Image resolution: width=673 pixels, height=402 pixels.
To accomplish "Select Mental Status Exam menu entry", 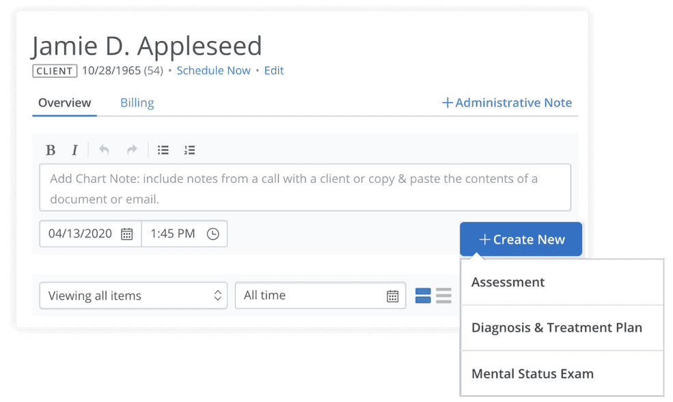I will [562, 374].
